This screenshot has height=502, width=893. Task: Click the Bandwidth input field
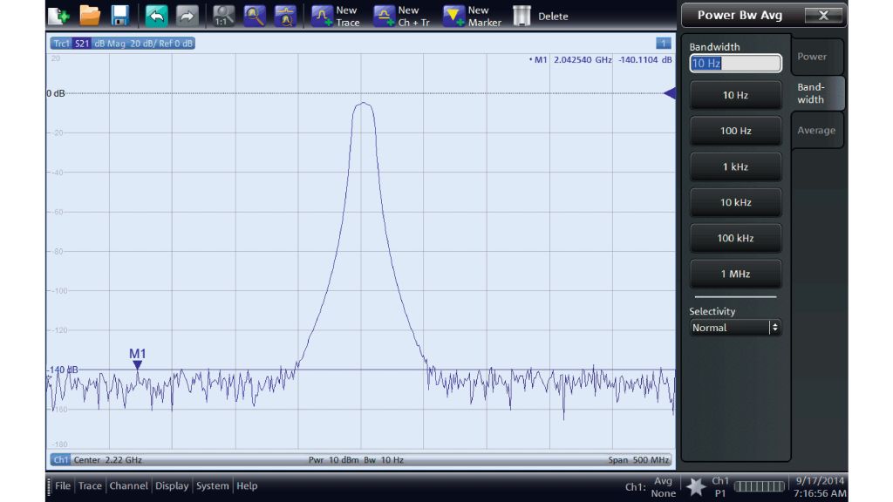click(735, 63)
